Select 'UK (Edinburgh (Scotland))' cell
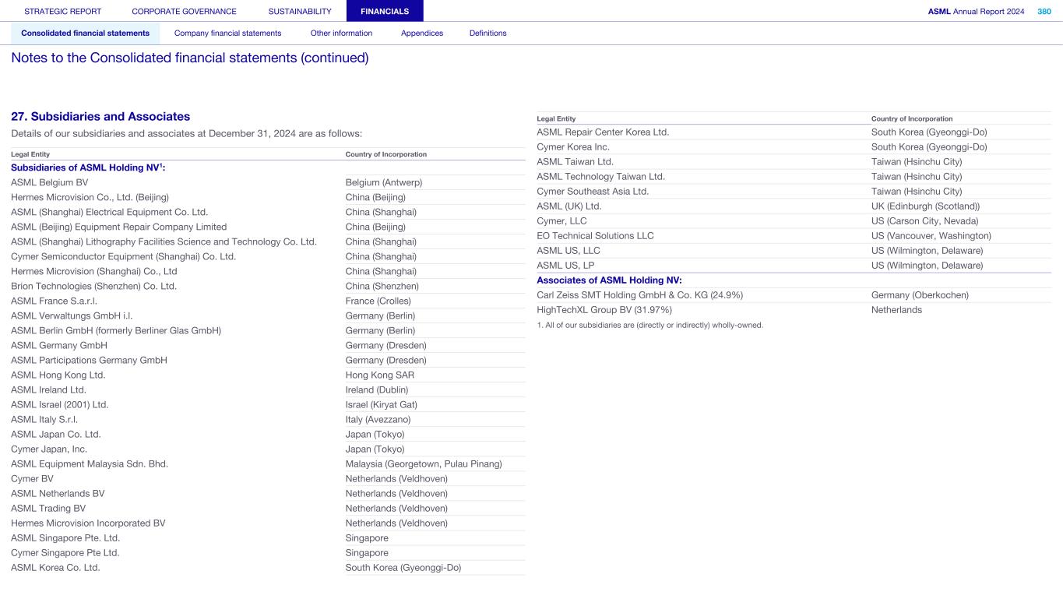Image resolution: width=1063 pixels, height=599 pixels. click(926, 206)
